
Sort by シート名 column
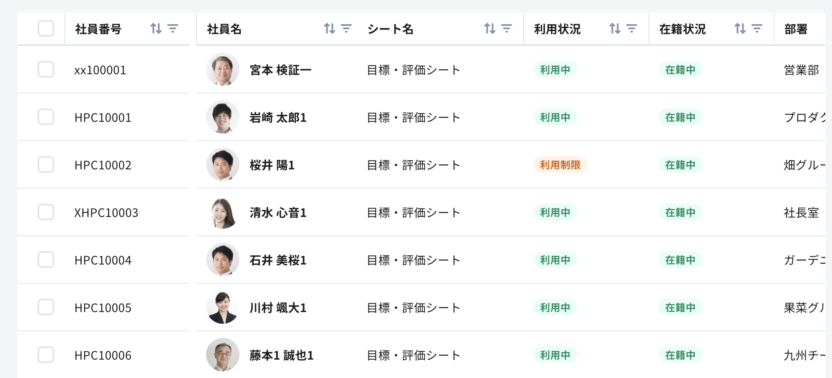(490, 28)
